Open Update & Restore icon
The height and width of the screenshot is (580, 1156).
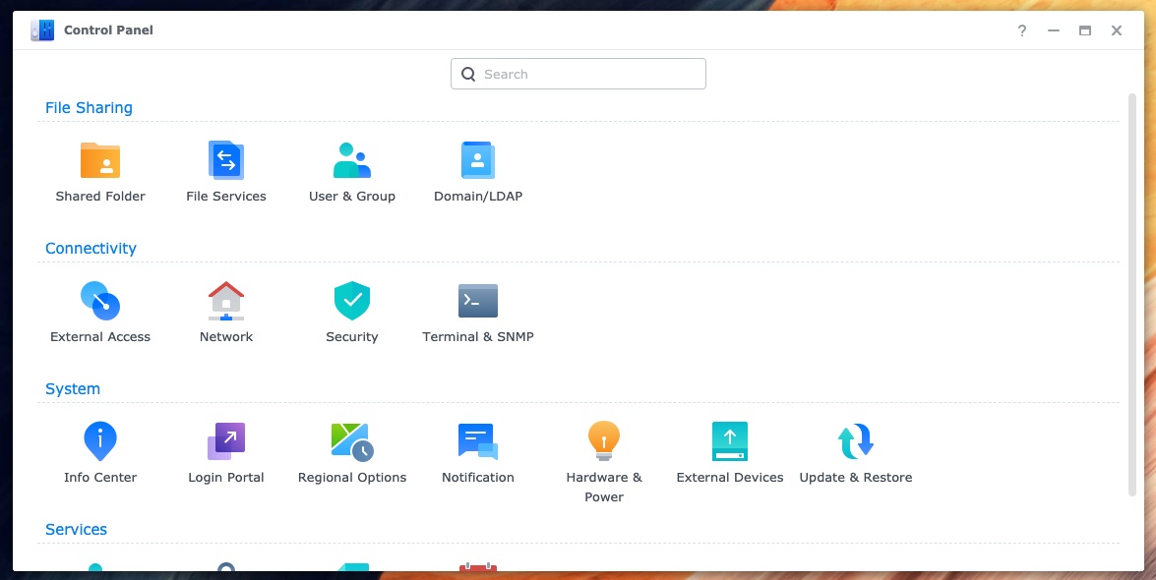click(x=856, y=441)
